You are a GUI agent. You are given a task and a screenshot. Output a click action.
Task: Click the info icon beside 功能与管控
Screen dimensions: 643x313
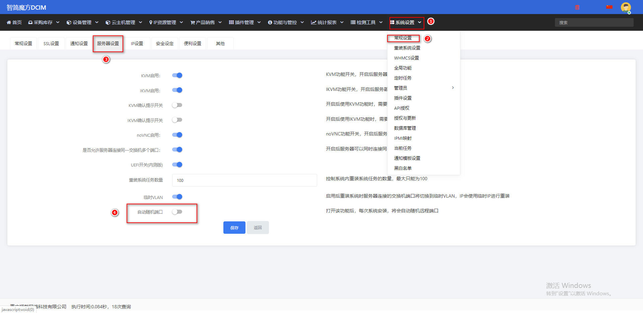coord(270,22)
